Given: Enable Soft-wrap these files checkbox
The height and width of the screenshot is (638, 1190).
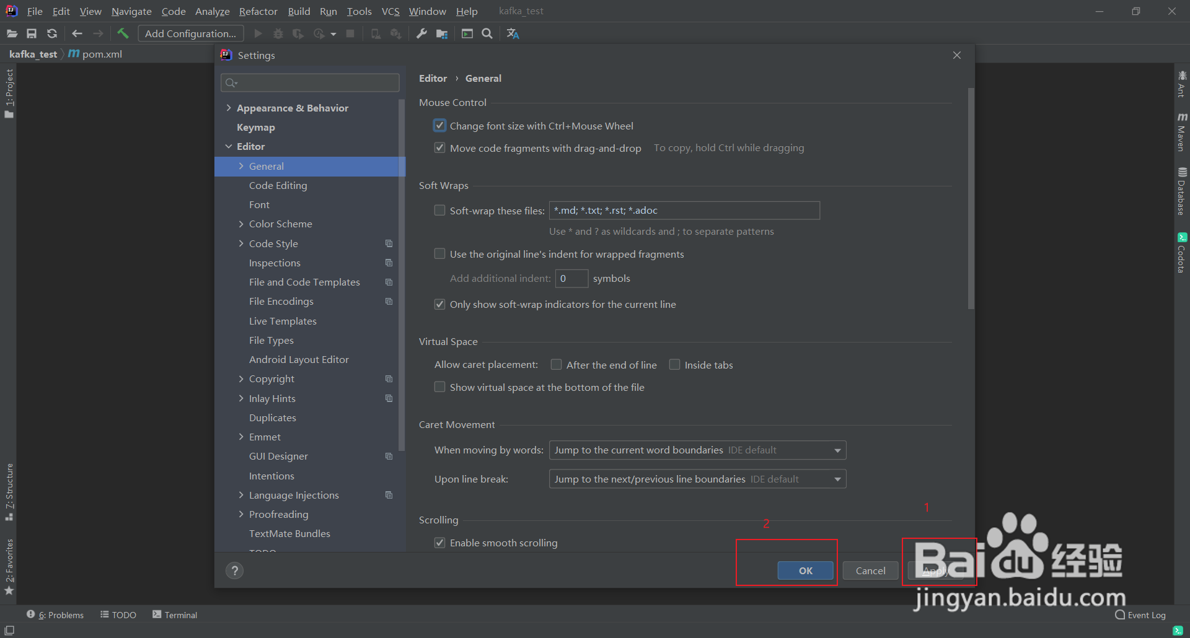Looking at the screenshot, I should (439, 211).
